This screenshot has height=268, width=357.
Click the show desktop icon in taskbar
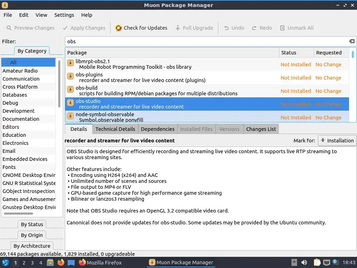[71, 262]
